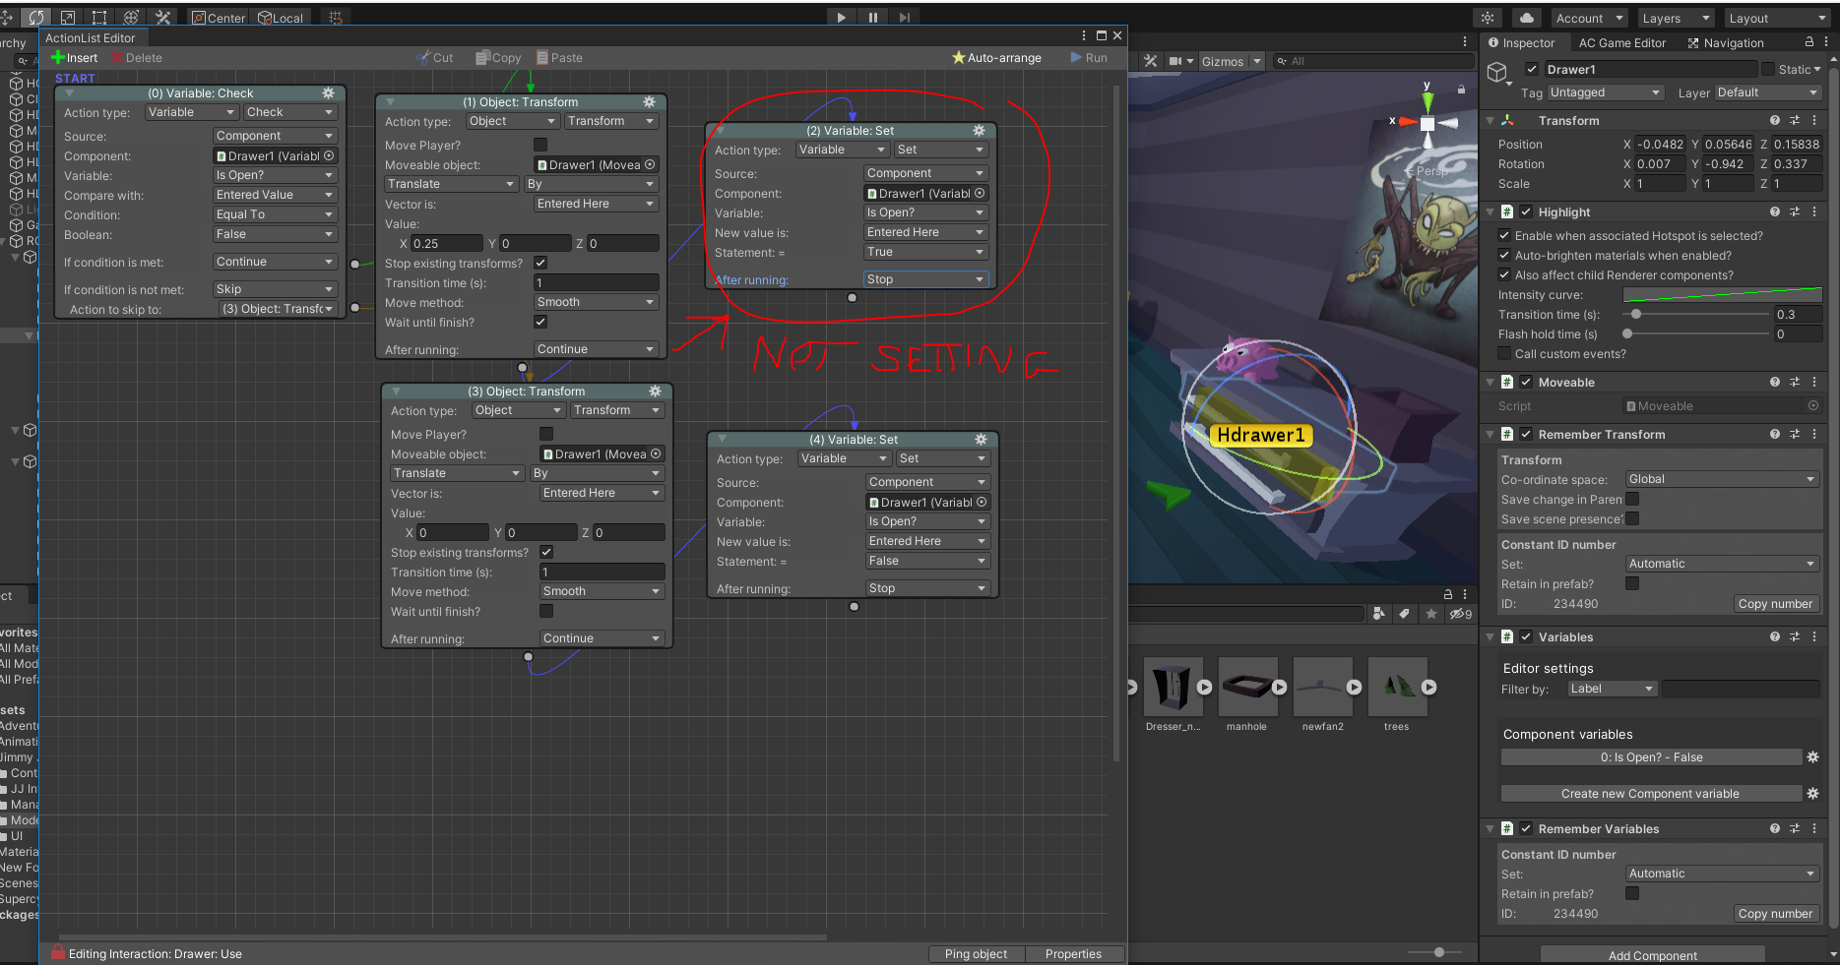Open the Layers dropdown
Viewport: 1840px width, 965px height.
1676,18
